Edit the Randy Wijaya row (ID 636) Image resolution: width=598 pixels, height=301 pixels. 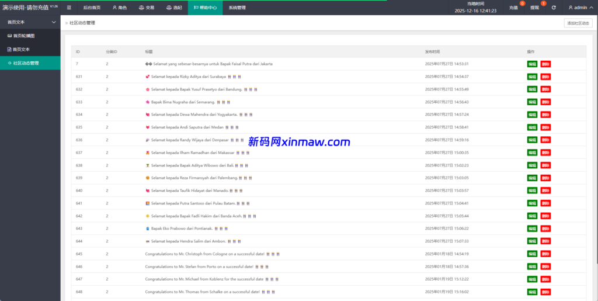coord(532,140)
